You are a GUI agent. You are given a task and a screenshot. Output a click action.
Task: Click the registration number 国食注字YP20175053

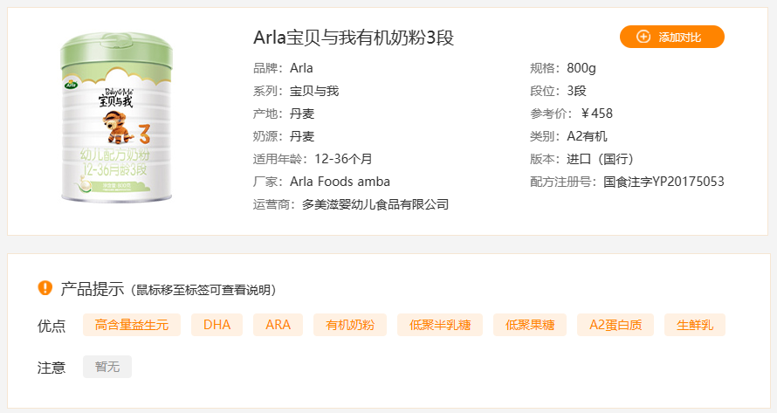coord(664,182)
